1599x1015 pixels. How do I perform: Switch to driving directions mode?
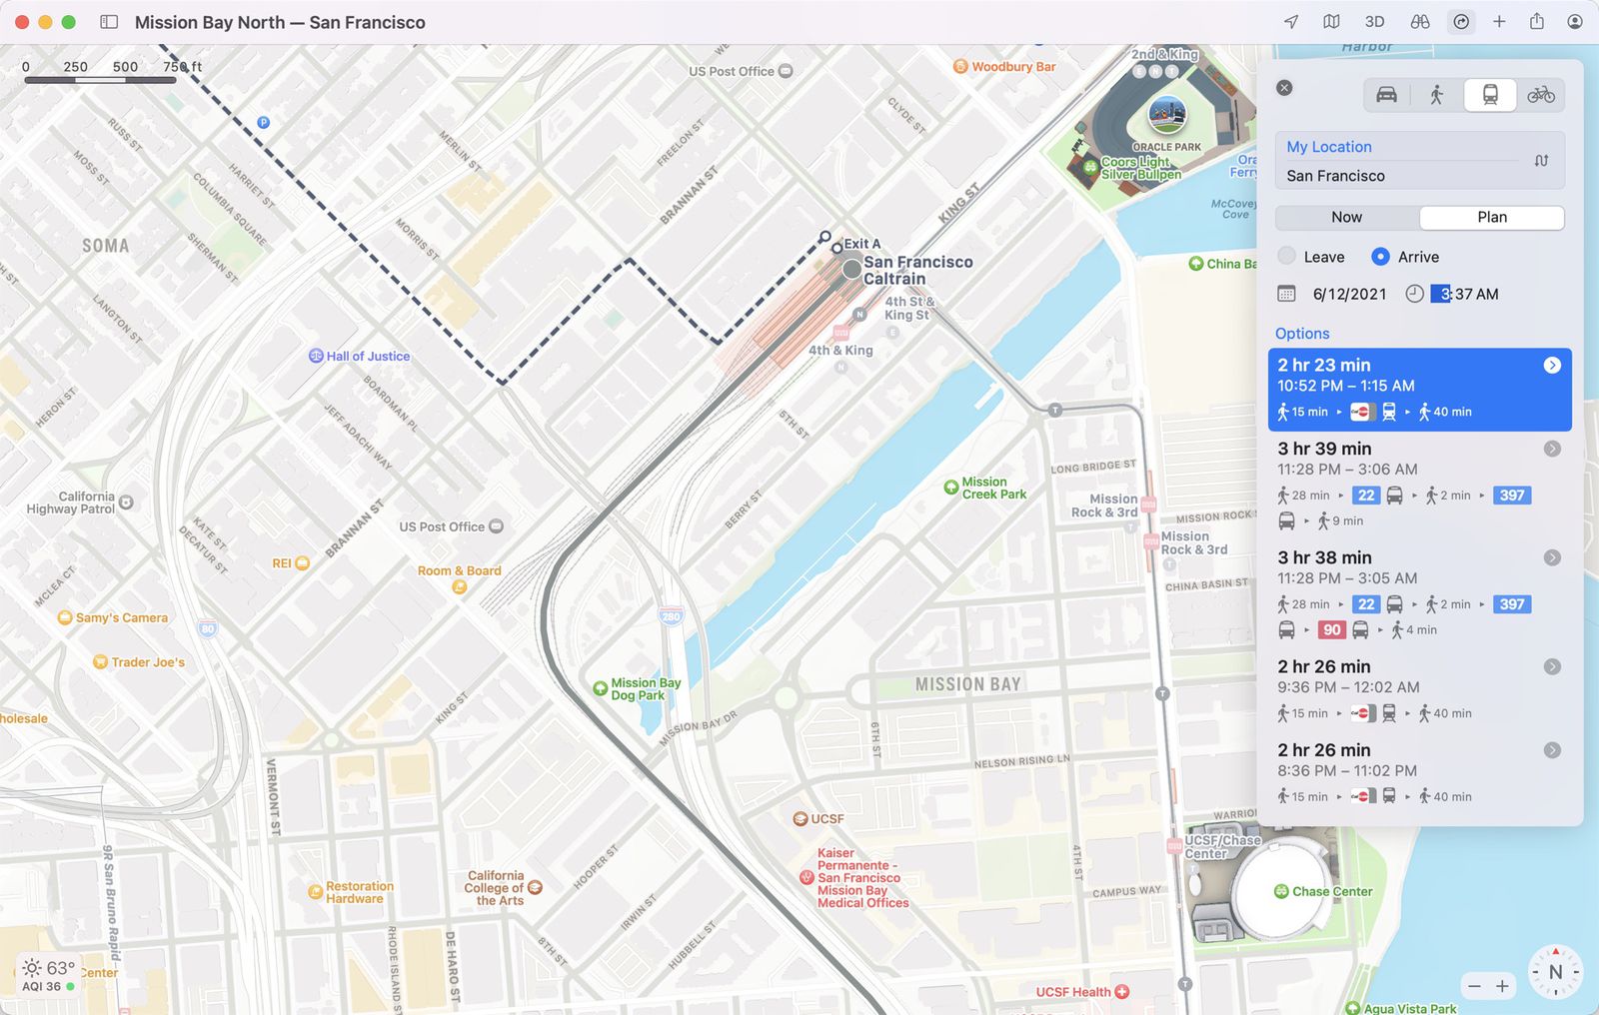tap(1385, 95)
